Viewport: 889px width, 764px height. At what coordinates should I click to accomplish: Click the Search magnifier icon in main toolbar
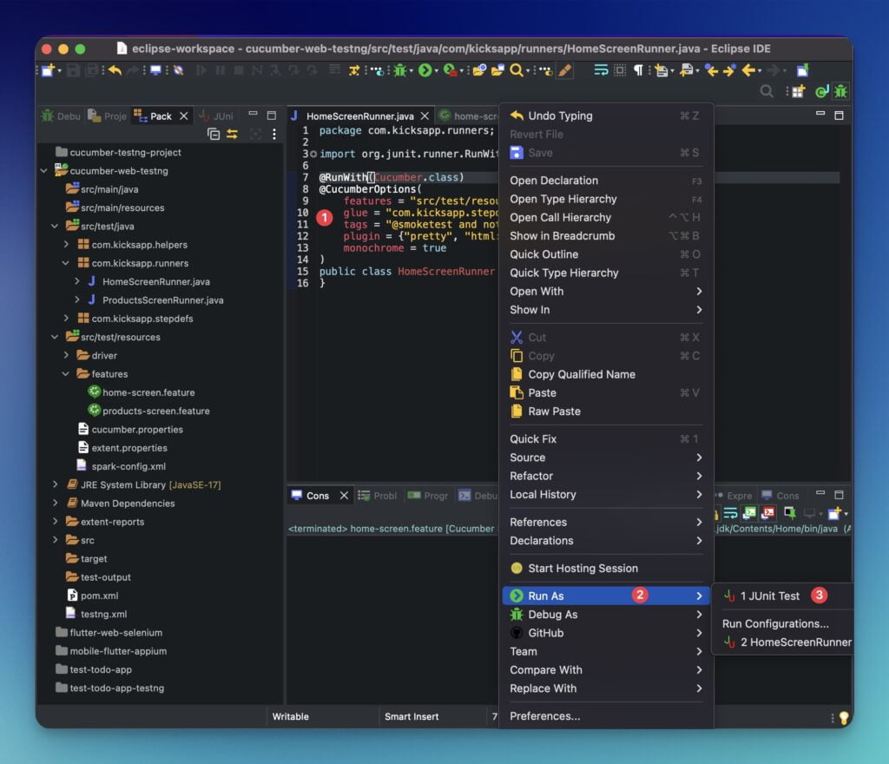click(x=516, y=70)
